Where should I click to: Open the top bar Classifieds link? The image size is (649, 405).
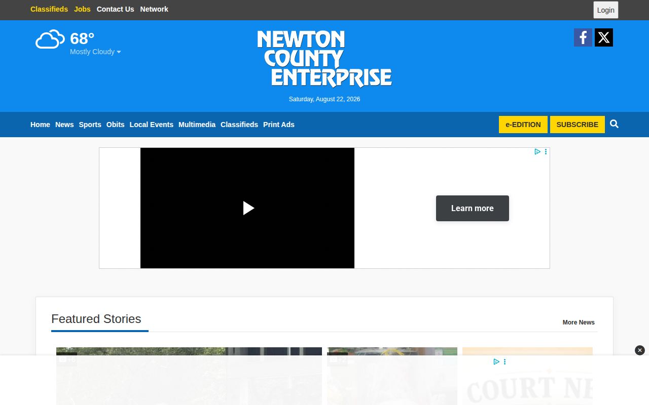[49, 9]
